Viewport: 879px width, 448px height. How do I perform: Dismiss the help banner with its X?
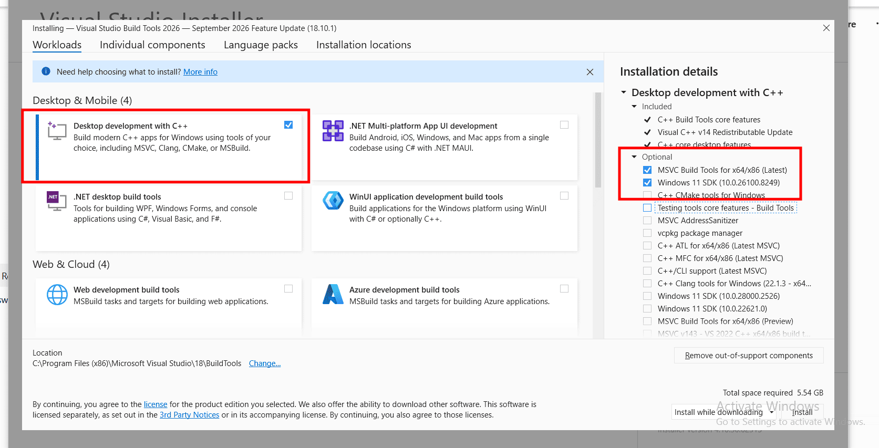pyautogui.click(x=590, y=72)
